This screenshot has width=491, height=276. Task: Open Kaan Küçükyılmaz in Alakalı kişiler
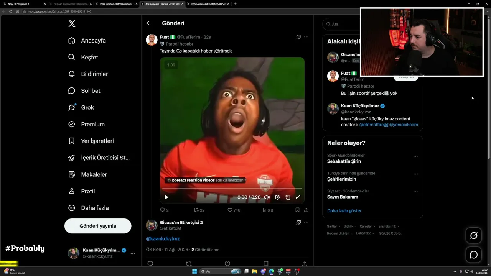360,106
